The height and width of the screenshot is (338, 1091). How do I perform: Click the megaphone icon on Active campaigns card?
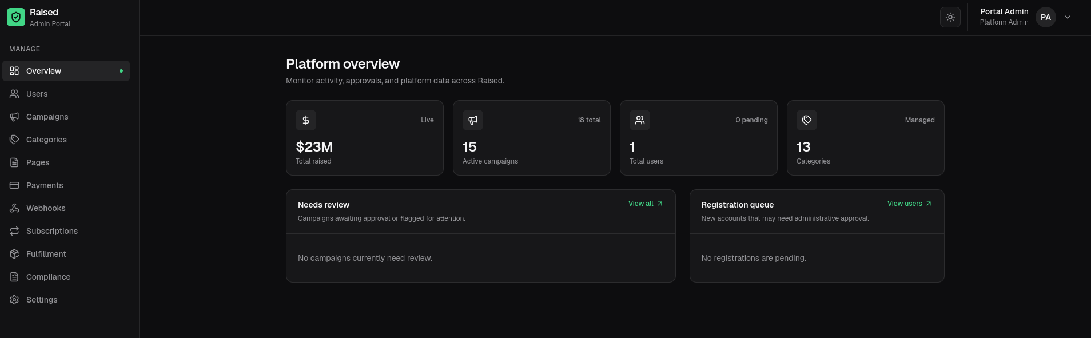pos(473,120)
